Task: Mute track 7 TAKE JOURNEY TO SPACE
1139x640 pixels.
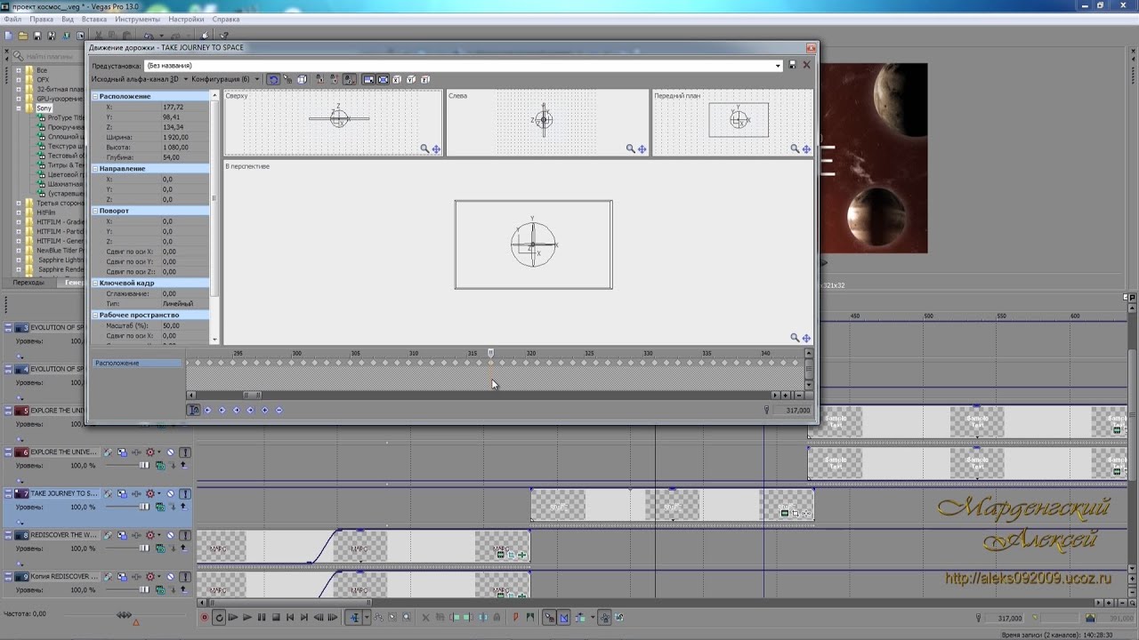Action: pyautogui.click(x=170, y=493)
